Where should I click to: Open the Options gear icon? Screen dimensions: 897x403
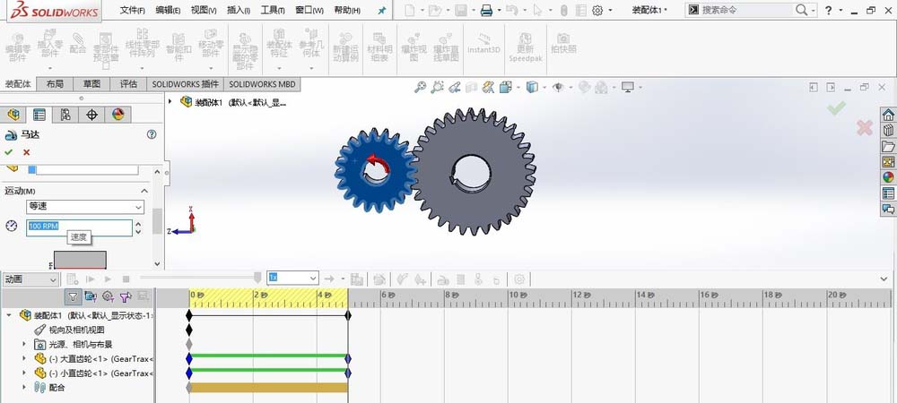(597, 10)
